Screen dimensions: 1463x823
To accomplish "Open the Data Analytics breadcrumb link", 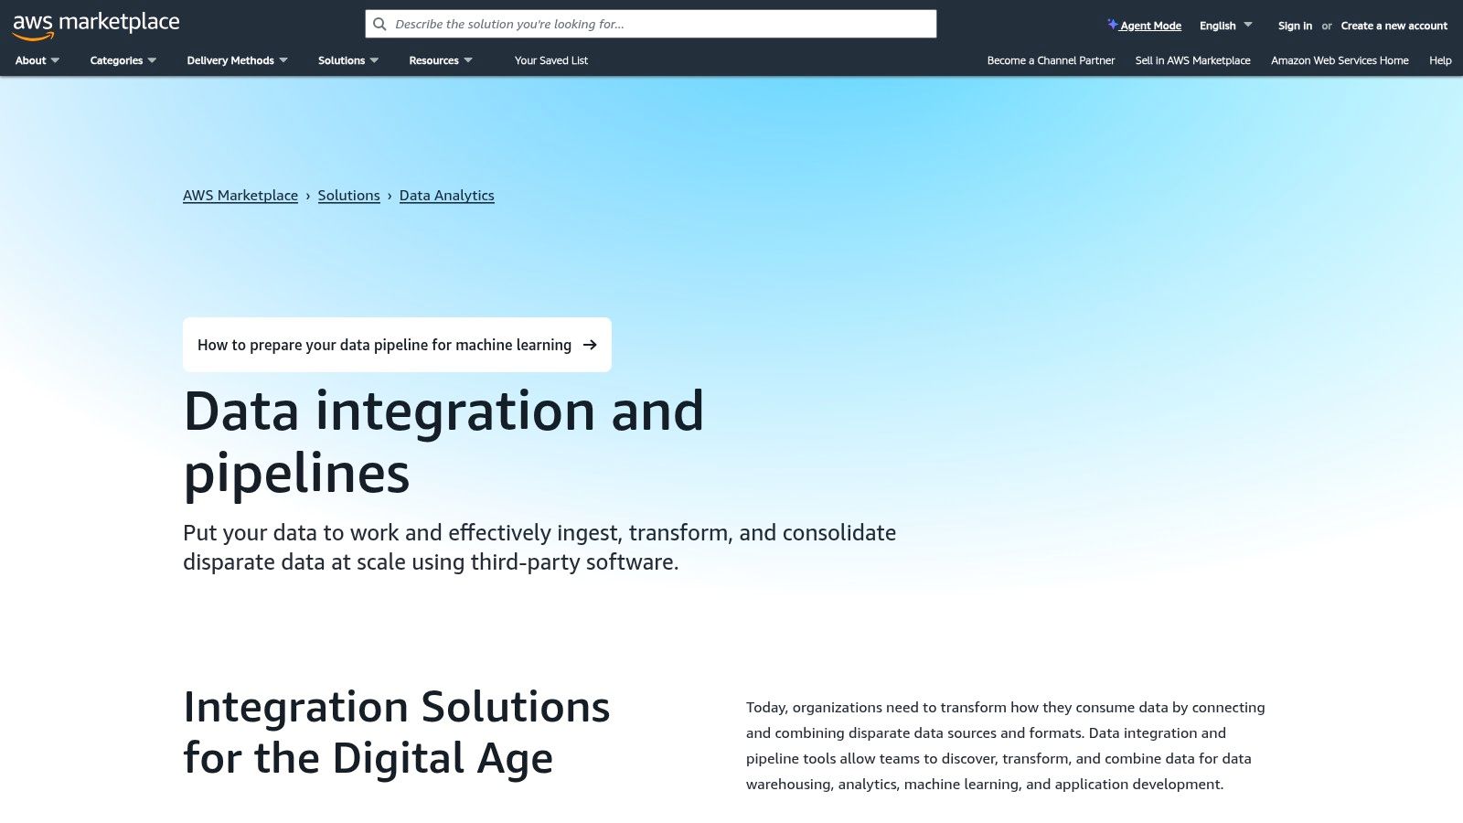I will (x=446, y=195).
